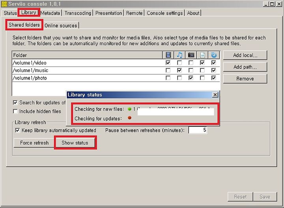Viewport: 284px width, 208px height.
Task: Enable photo sharing for /volume1/music
Action: [x=191, y=71]
